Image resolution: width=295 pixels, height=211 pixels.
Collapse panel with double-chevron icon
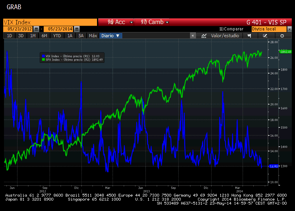pyautogui.click(x=193, y=36)
